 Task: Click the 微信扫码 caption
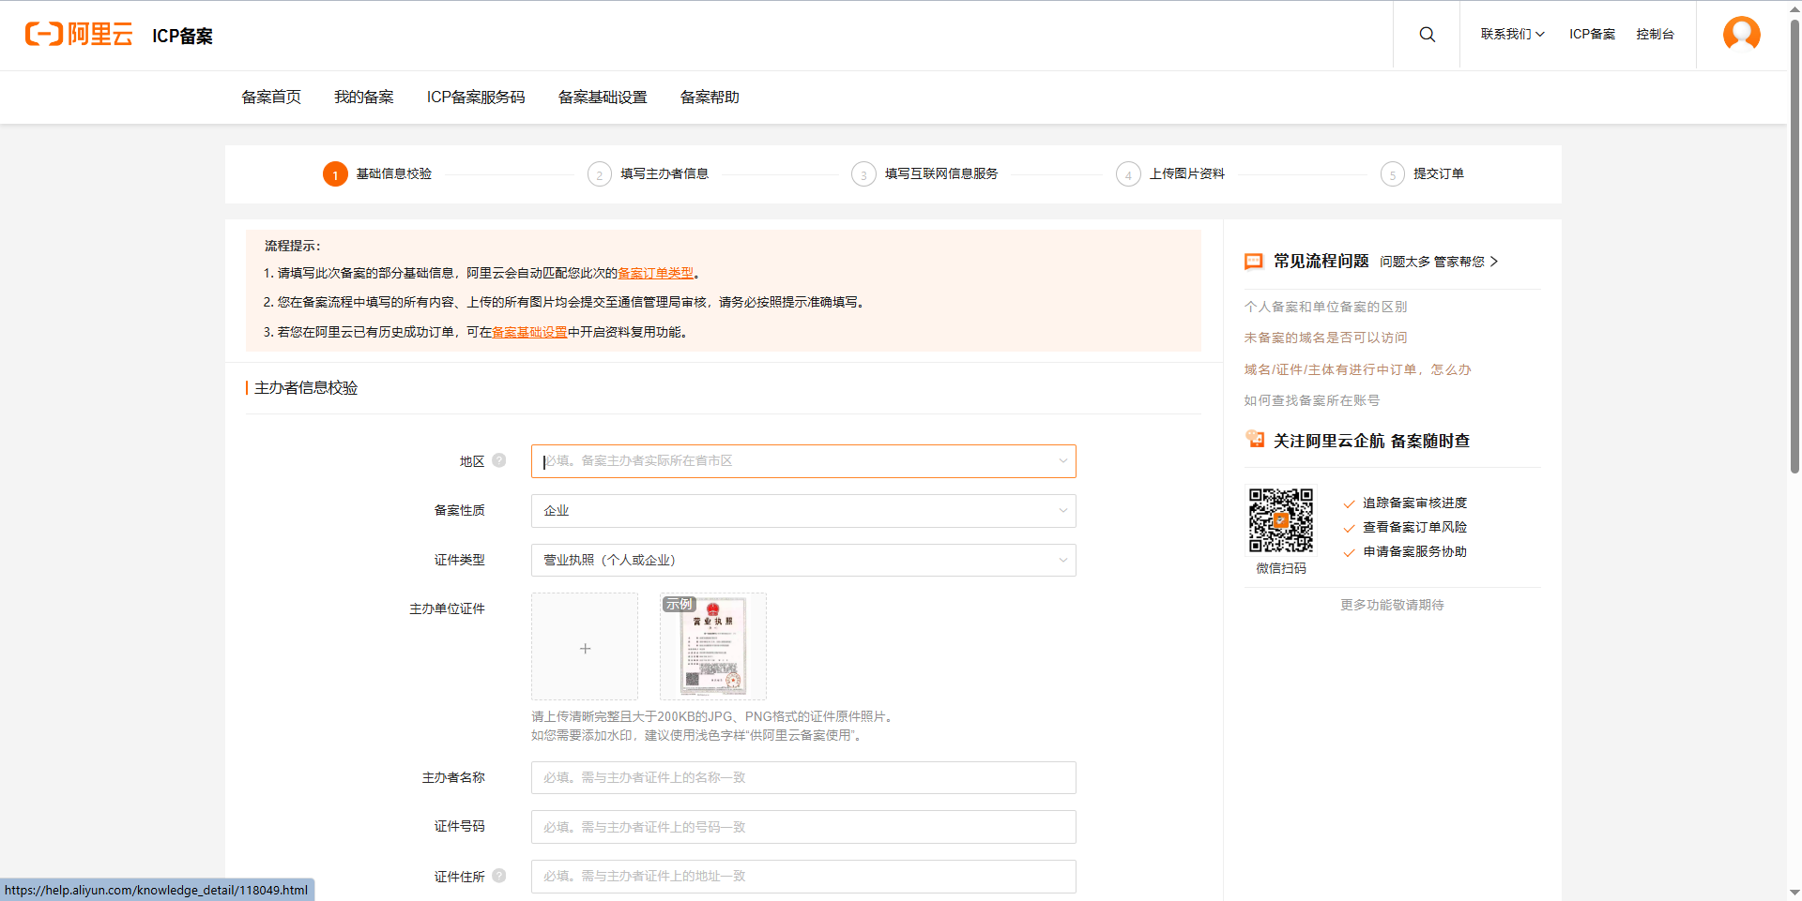coord(1281,568)
